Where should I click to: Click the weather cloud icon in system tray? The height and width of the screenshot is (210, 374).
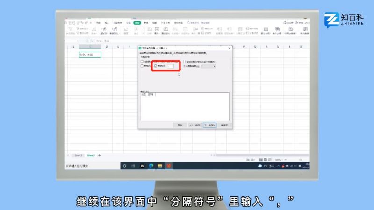pyautogui.click(x=260, y=166)
